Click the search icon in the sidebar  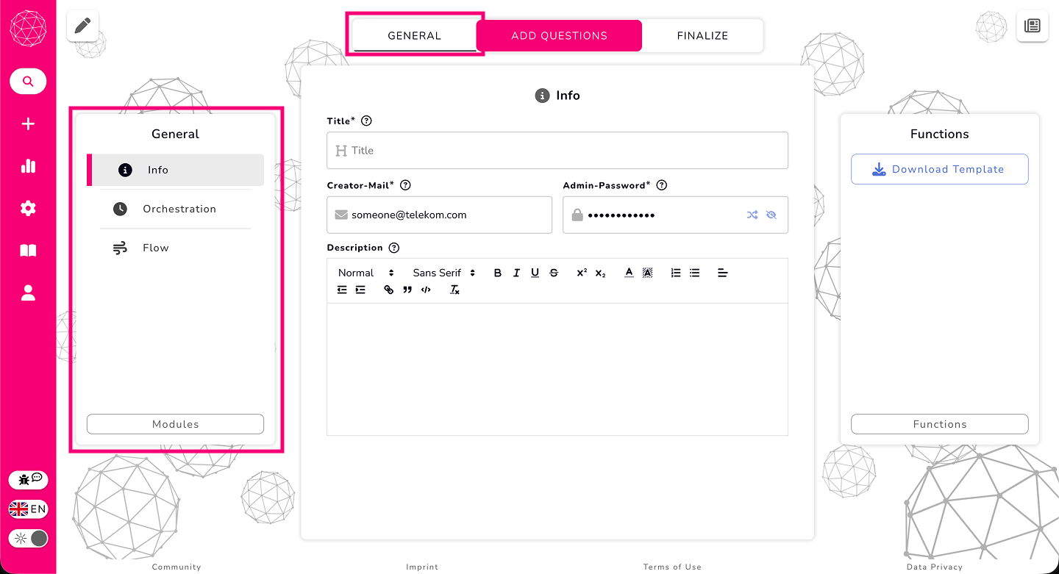click(28, 82)
